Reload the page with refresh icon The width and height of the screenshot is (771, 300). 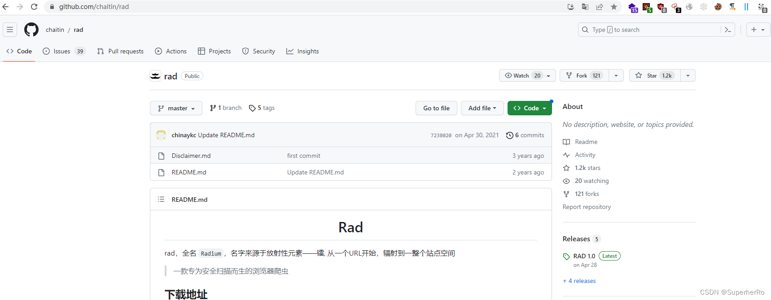point(34,7)
